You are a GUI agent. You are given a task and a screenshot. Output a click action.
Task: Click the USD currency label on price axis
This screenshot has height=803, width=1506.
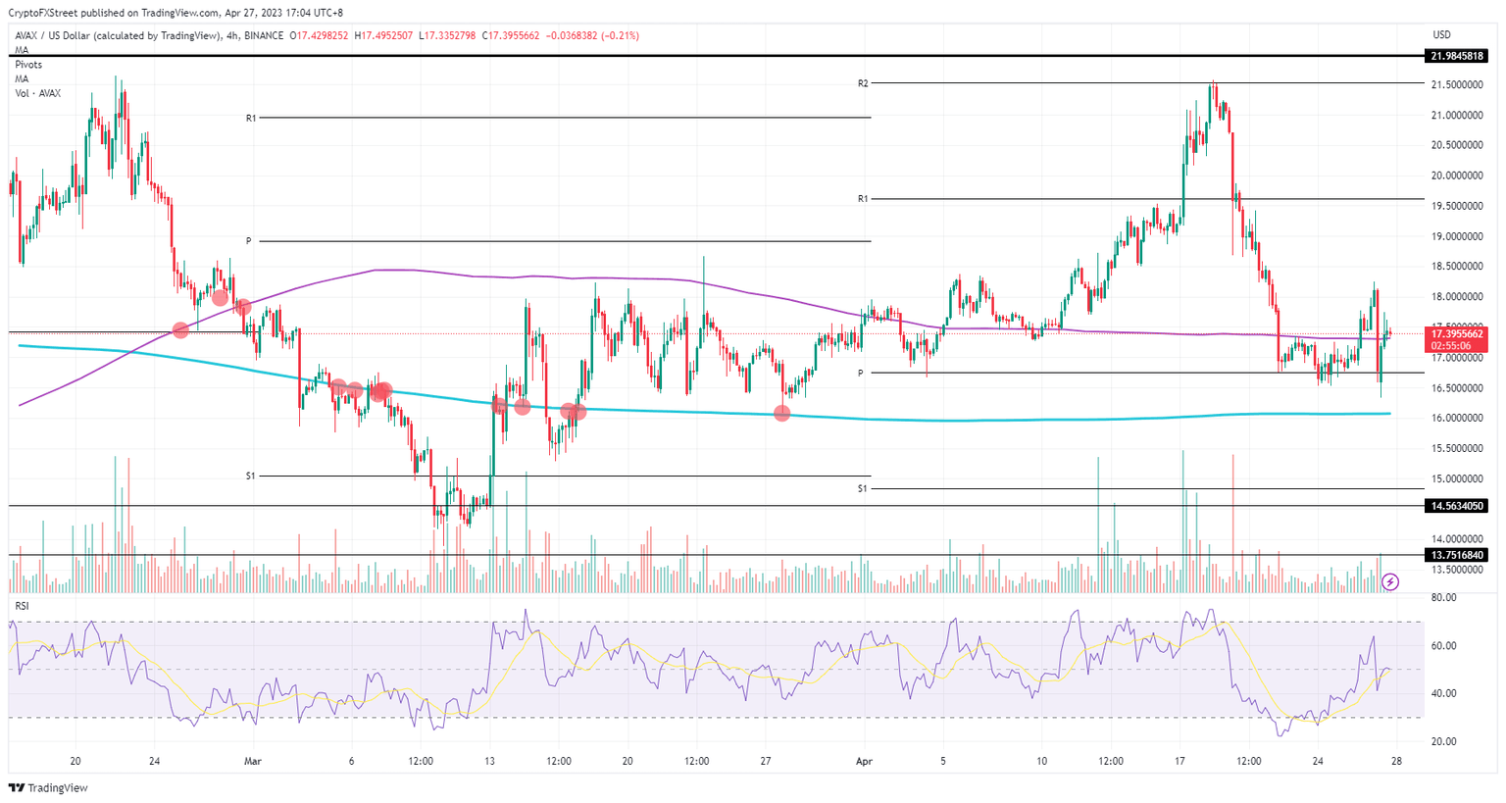click(1441, 33)
